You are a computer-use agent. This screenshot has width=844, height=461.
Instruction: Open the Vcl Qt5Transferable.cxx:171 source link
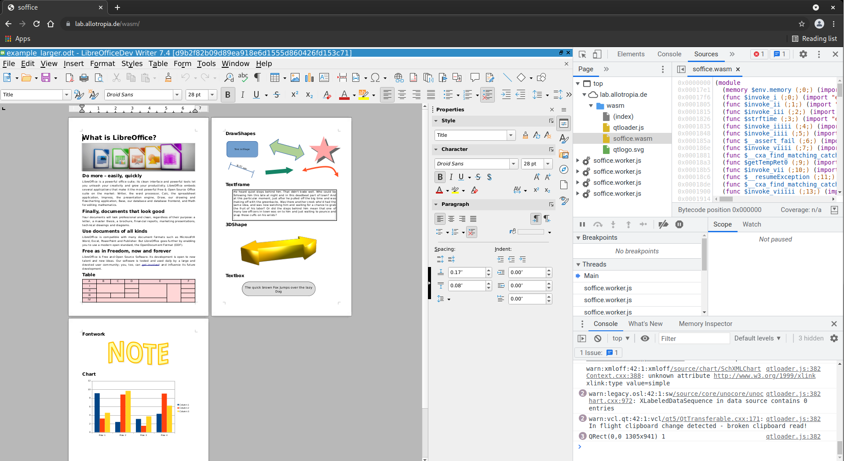coord(711,419)
